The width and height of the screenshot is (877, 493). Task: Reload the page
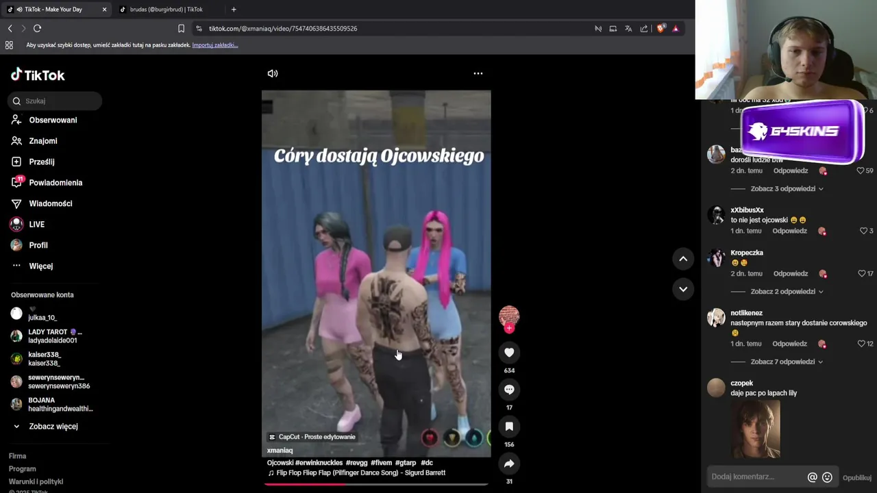[38, 29]
